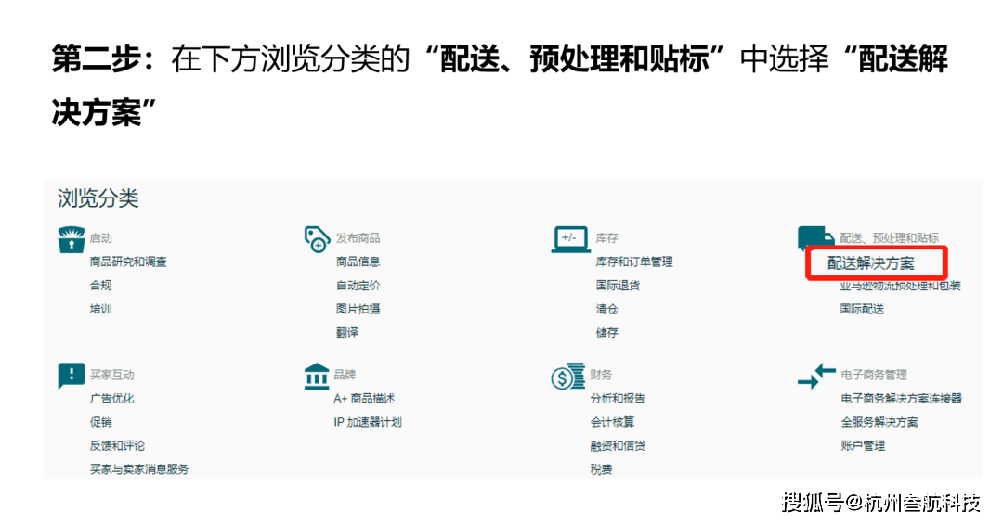1003x524 pixels.
Task: Click 分析和报告 under 财务
Action: [617, 399]
